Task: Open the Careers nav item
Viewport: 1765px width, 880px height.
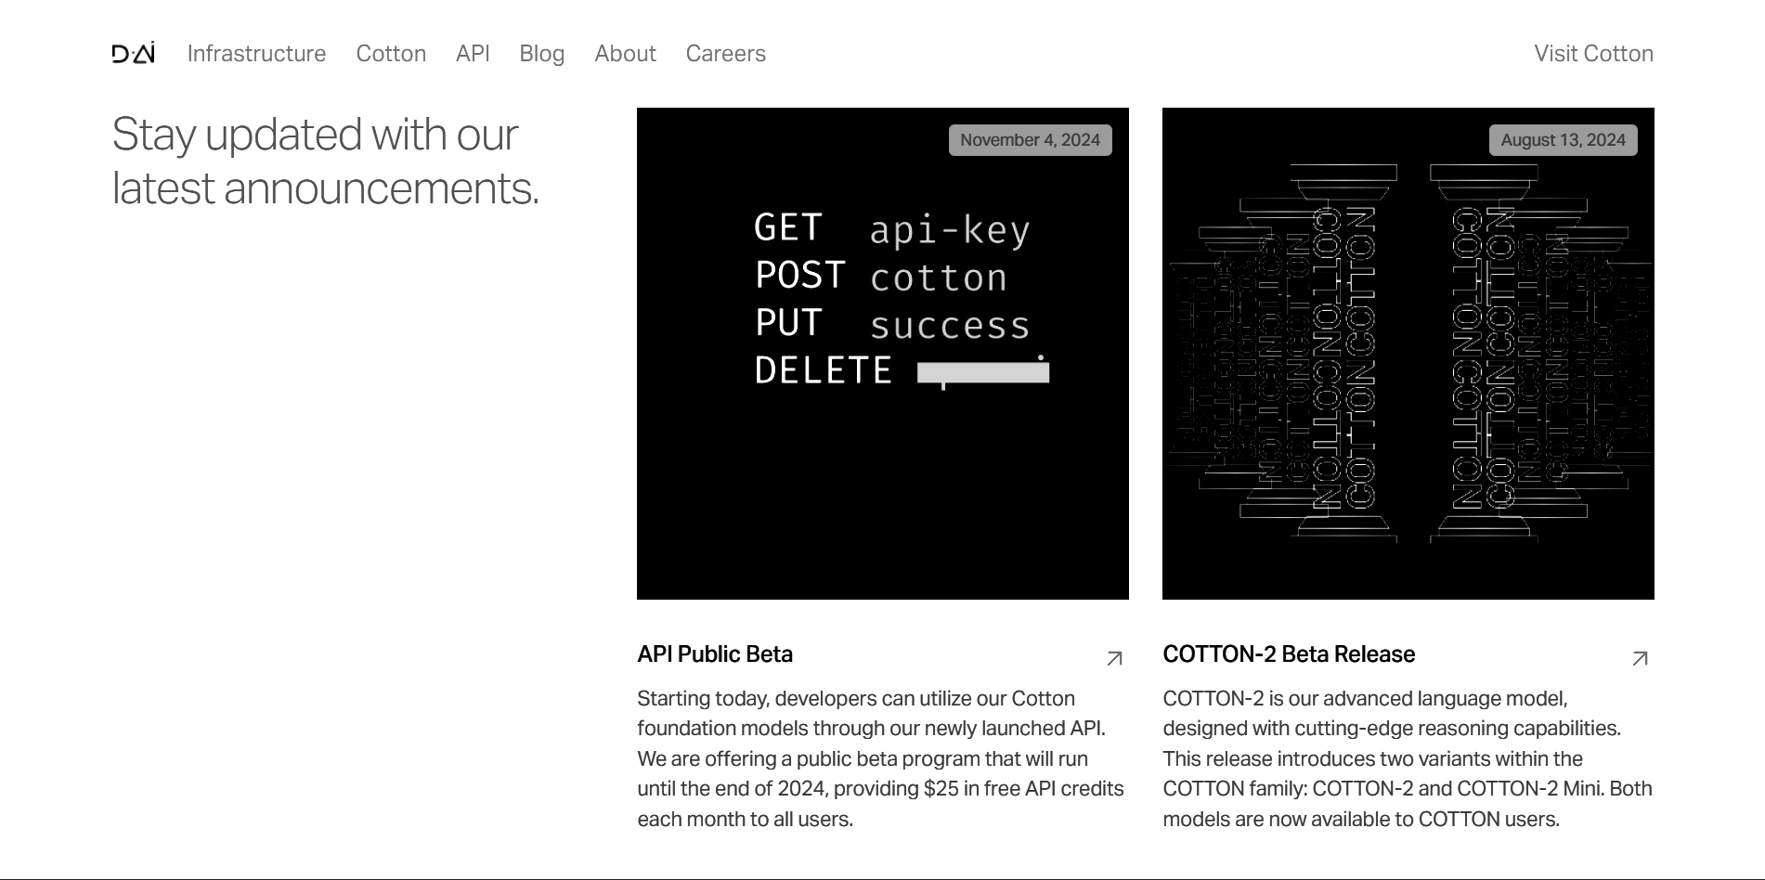Action: point(725,54)
